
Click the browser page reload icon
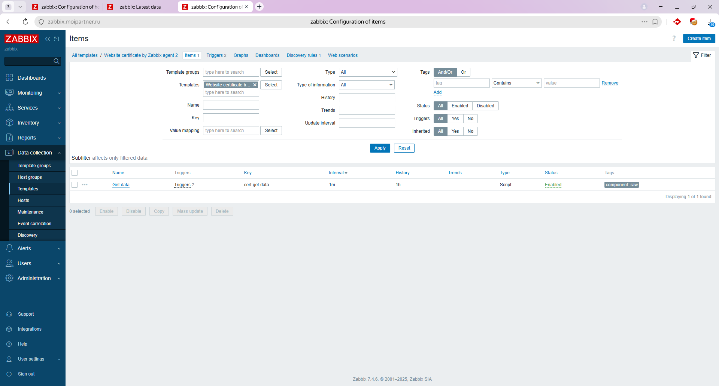tap(25, 22)
